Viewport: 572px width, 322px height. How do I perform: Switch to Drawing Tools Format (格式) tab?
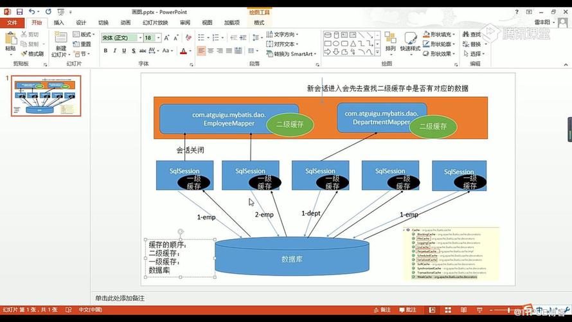(259, 22)
